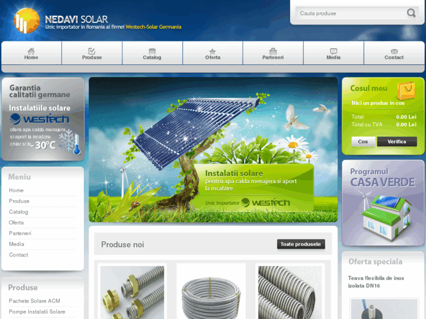Select Parteneri in the Meniu sidebar

coord(20,233)
